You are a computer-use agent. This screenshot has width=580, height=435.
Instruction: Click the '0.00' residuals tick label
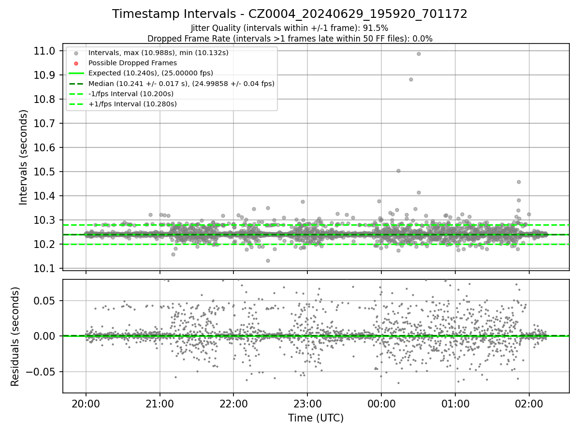[45, 336]
